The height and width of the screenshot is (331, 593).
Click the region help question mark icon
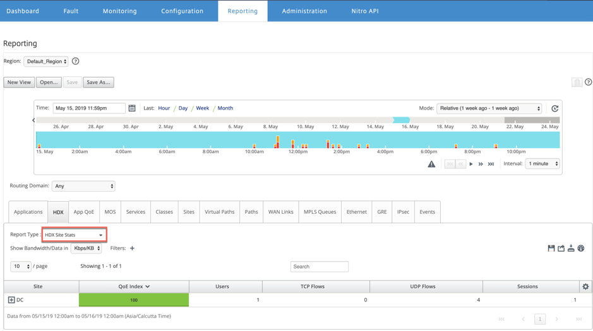click(76, 61)
